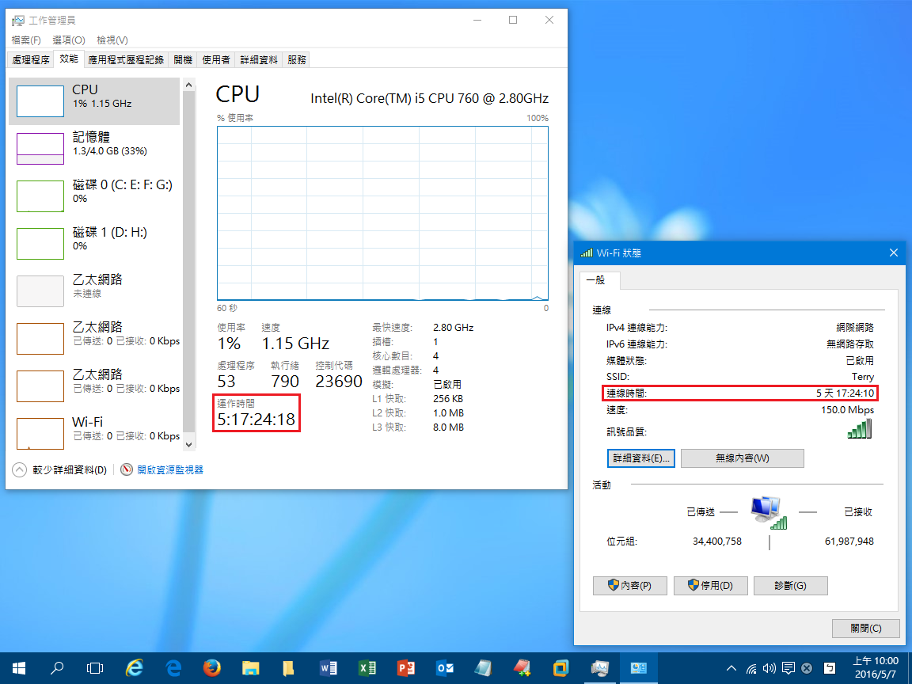The height and width of the screenshot is (684, 912).
Task: Switch to the 開機 tab
Action: coord(183,60)
